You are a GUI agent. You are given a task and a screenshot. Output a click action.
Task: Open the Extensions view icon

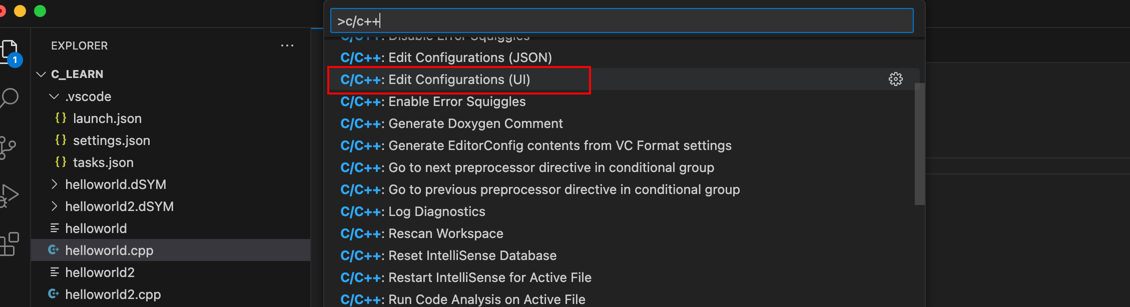pyautogui.click(x=9, y=244)
